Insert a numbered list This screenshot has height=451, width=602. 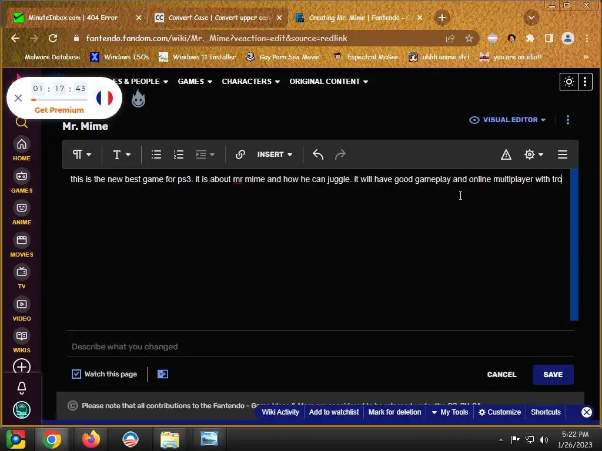pos(179,154)
